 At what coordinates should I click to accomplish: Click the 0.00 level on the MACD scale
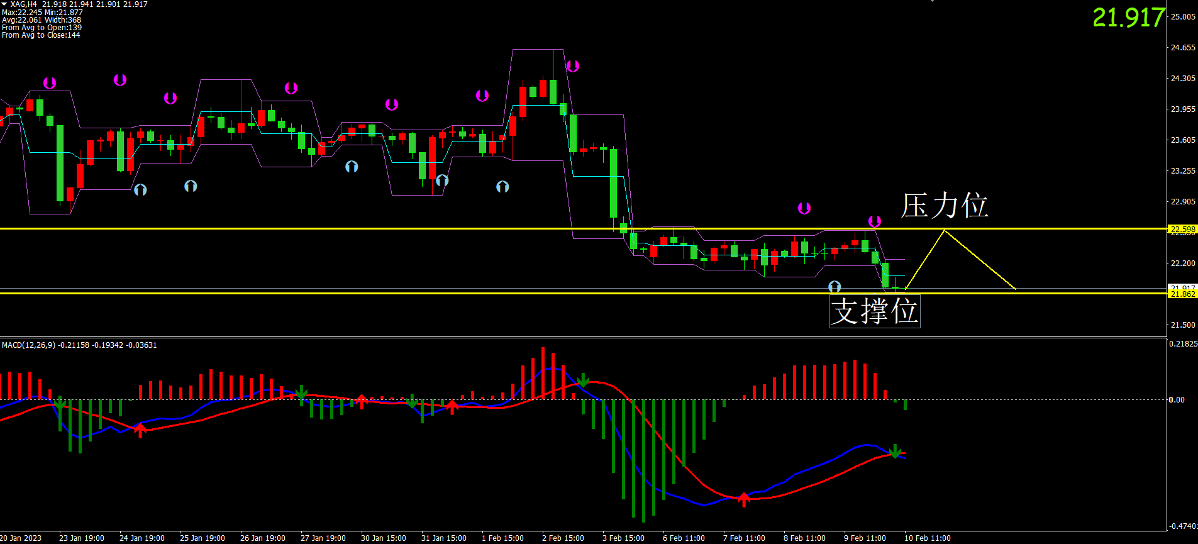click(x=1177, y=400)
